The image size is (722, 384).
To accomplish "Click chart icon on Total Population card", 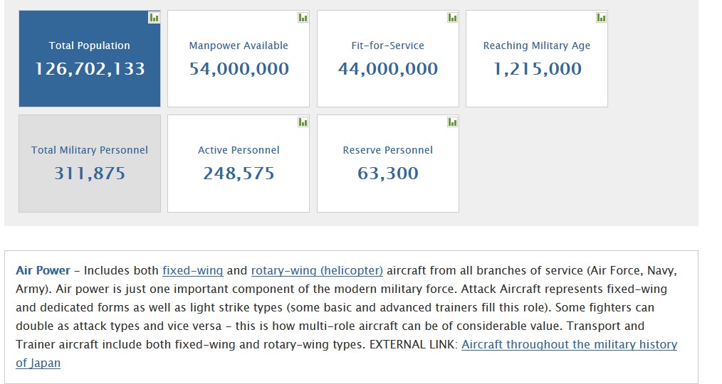I will pos(154,18).
